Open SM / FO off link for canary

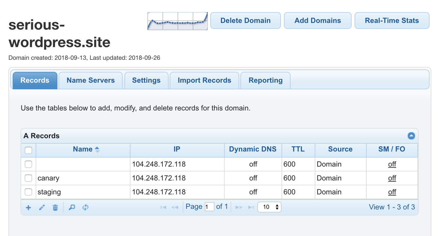coord(392,178)
